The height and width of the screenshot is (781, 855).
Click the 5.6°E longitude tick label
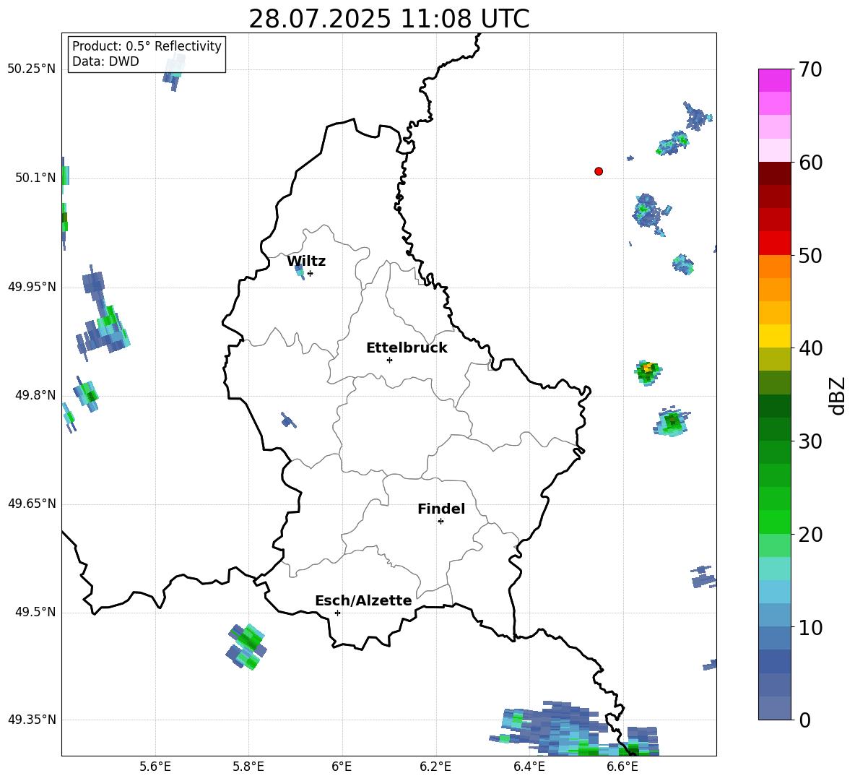click(x=155, y=767)
